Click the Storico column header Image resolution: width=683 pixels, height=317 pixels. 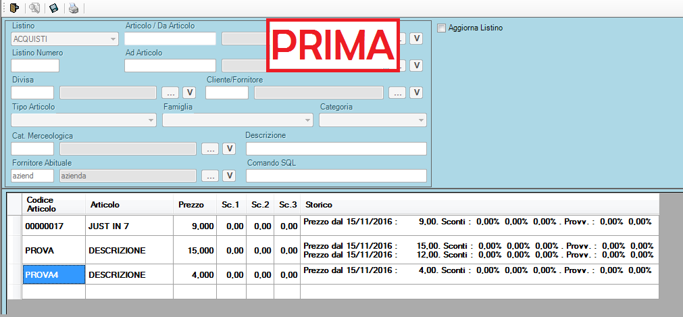click(480, 205)
